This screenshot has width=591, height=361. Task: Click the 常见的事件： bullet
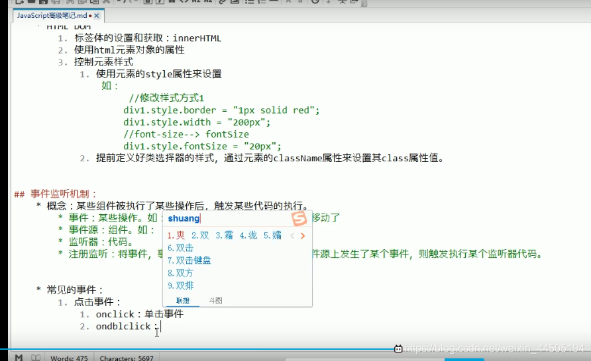pyautogui.click(x=75, y=290)
